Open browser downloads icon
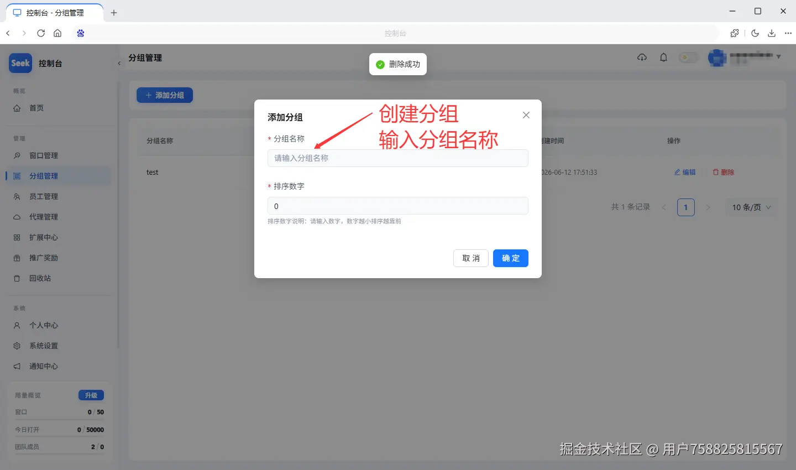796x470 pixels. pos(772,33)
